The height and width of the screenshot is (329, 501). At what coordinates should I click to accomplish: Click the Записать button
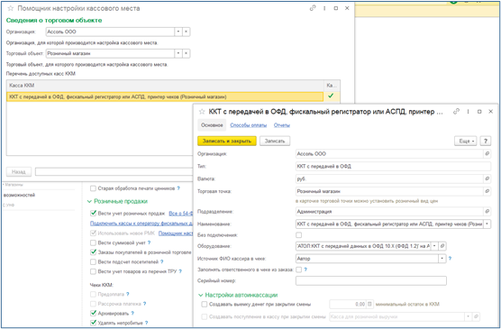point(275,141)
